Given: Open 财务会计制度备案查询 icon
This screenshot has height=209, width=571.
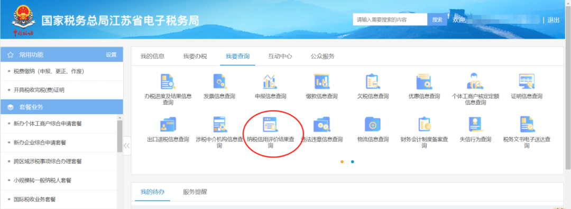Looking at the screenshot, I should tap(424, 124).
